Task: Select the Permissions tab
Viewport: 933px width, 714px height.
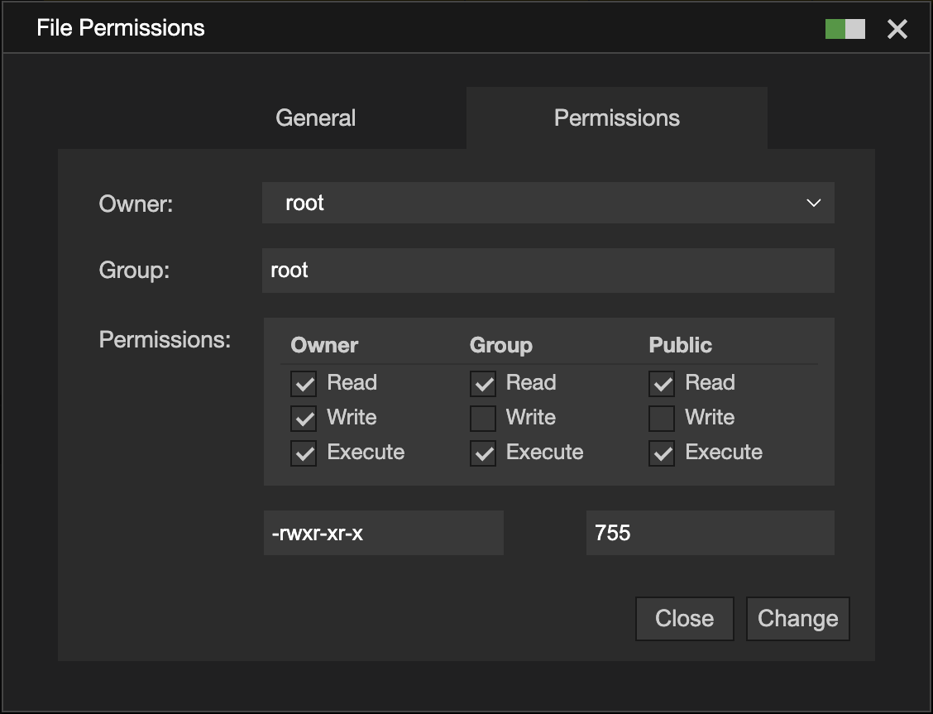Action: (616, 117)
